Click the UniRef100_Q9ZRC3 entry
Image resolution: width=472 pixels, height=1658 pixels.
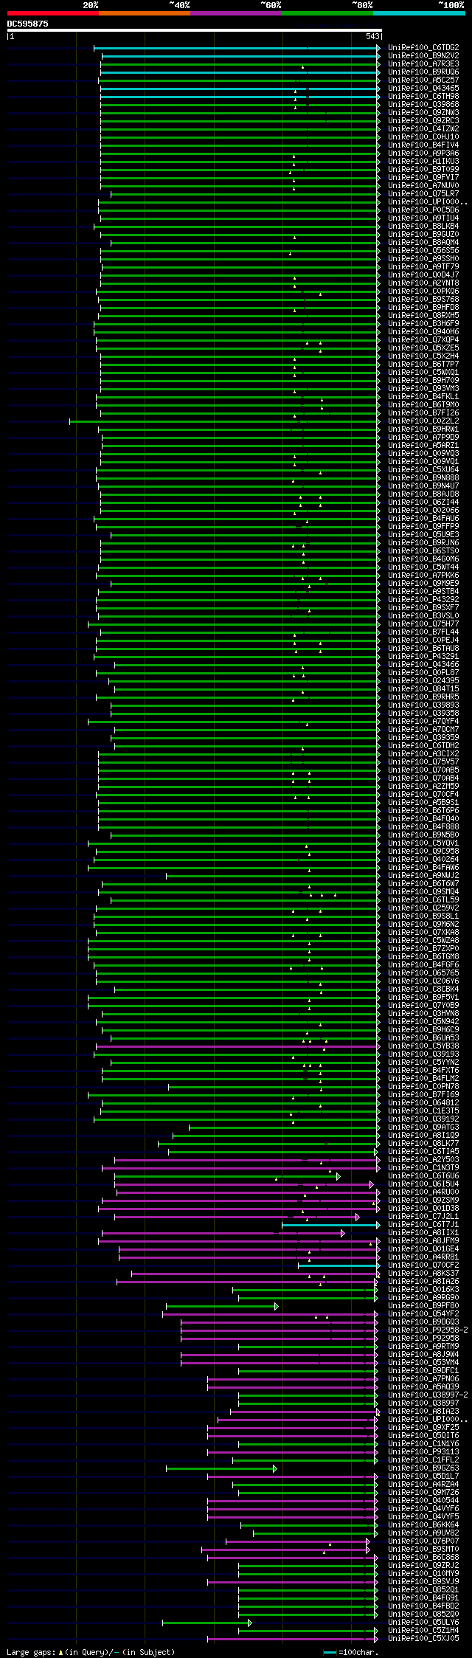click(x=423, y=121)
